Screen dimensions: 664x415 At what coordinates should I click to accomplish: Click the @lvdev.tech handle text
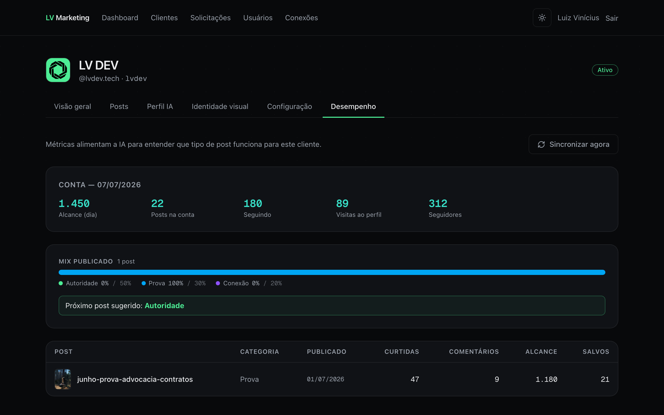99,79
